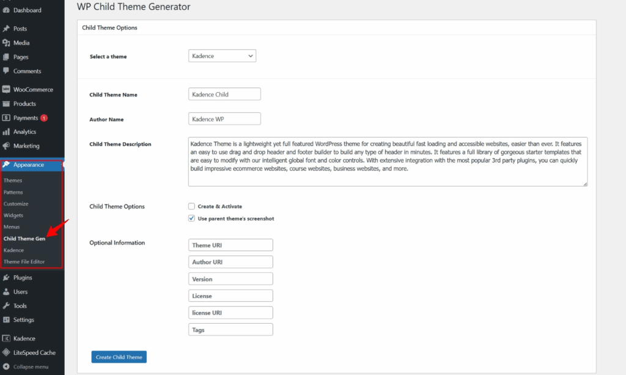Enable the Create & Activate checkbox
This screenshot has width=626, height=375.
[192, 206]
